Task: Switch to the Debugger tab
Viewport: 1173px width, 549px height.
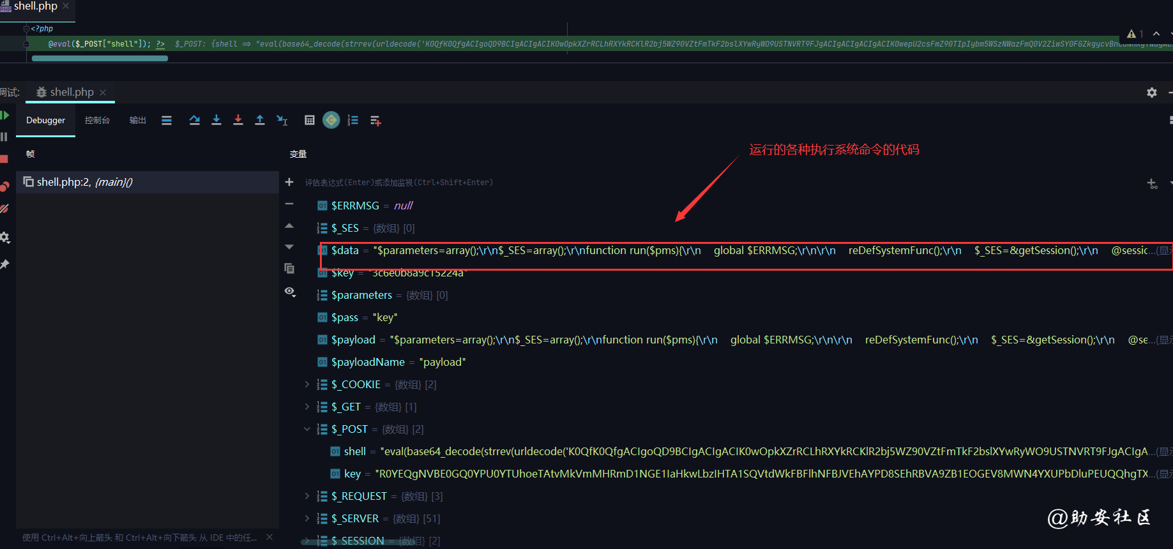Action: [45, 120]
